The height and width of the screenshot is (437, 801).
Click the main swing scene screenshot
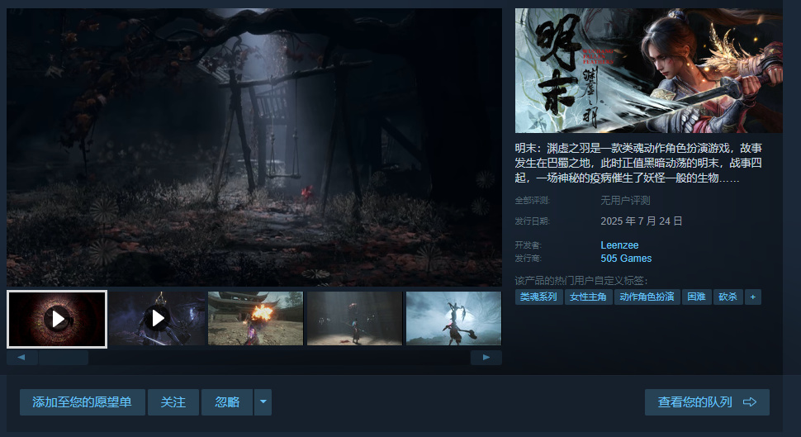click(x=254, y=147)
